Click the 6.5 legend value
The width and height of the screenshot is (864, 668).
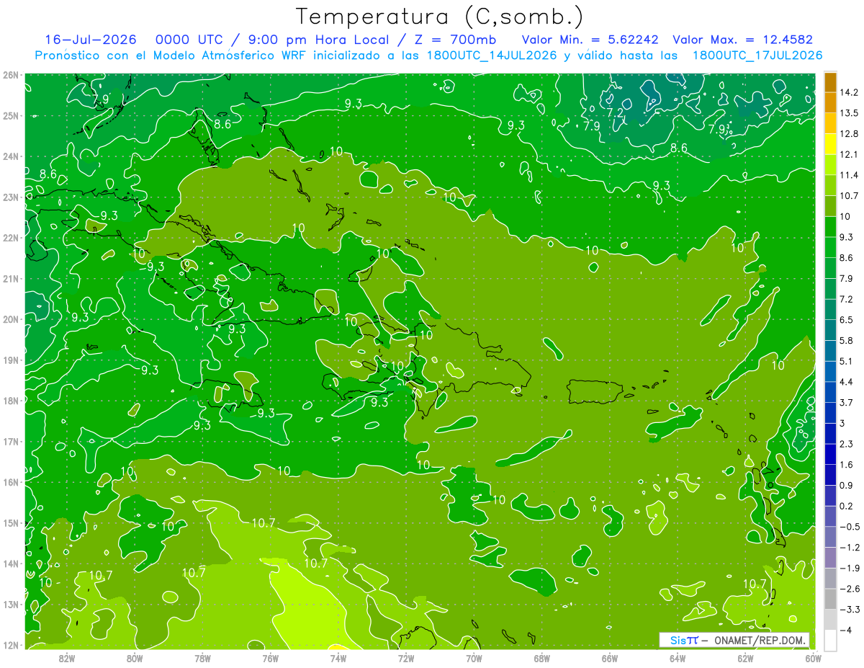pos(847,319)
